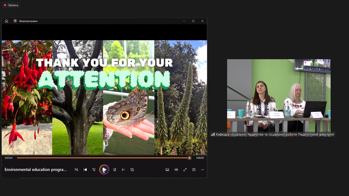Enter full screen mode
The image size is (349, 196).
185,170
